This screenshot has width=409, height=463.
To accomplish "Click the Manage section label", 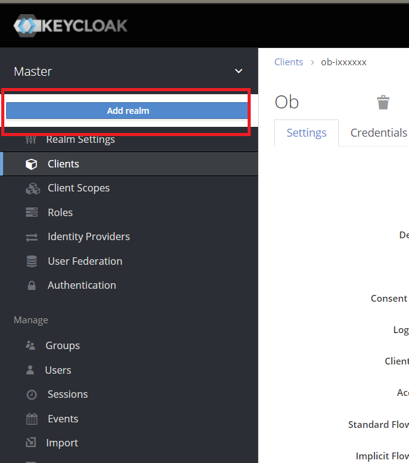I will click(x=31, y=320).
